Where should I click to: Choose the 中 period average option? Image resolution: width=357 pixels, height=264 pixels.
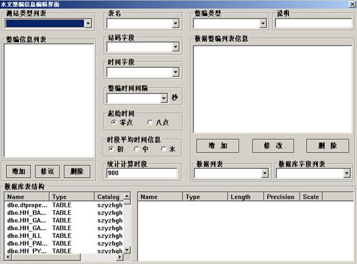tap(137, 149)
